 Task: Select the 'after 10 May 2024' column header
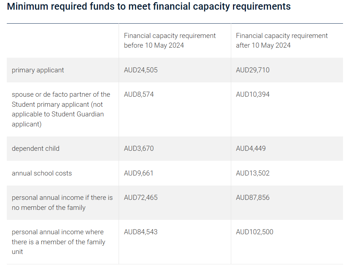[x=282, y=40]
